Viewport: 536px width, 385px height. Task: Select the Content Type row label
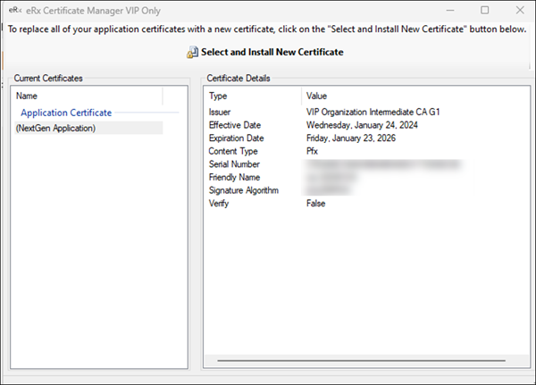coord(233,151)
